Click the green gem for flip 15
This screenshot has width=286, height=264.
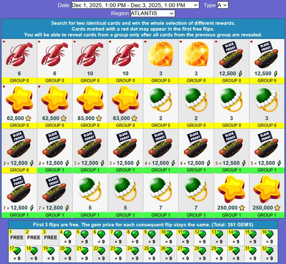[253, 234]
